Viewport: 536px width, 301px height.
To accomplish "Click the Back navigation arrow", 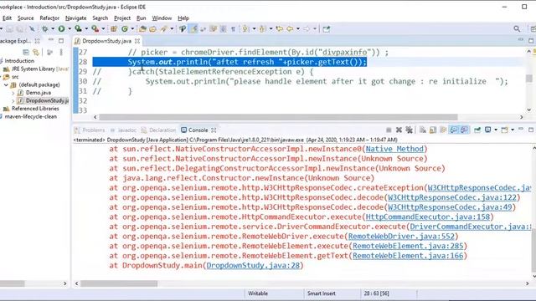I will pyautogui.click(x=290, y=29).
